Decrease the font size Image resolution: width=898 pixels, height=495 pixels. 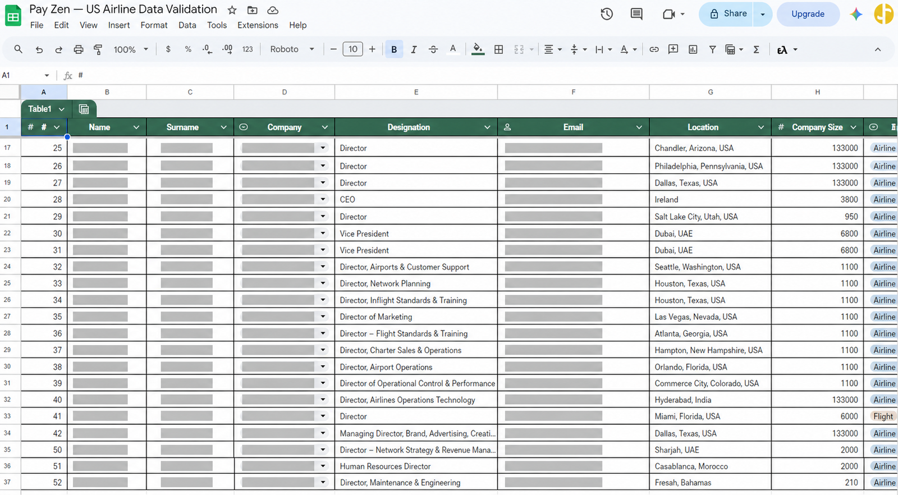[333, 49]
